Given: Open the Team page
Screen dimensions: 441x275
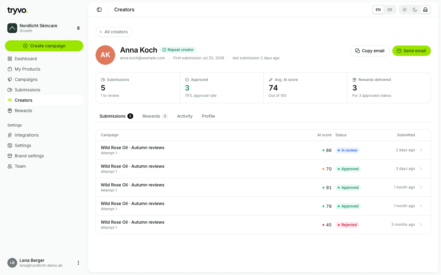Looking at the screenshot, I should pos(44,166).
